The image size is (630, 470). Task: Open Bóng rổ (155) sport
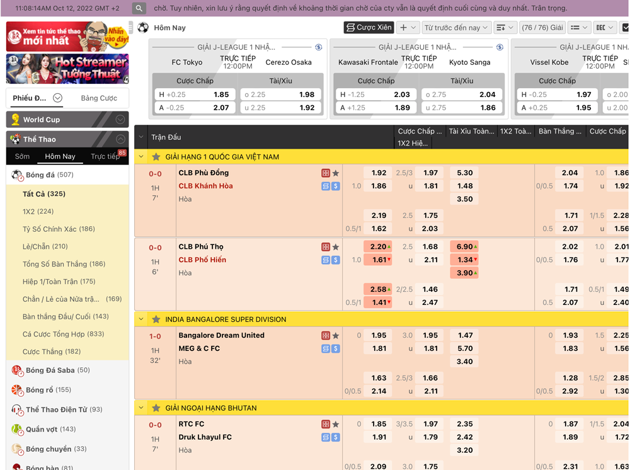[x=67, y=390]
